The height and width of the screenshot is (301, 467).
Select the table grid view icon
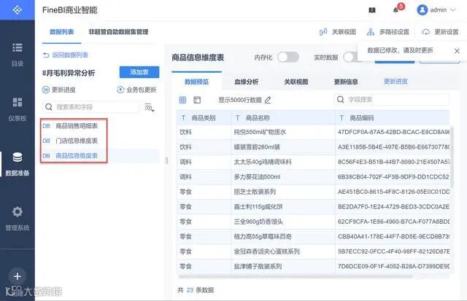tap(182, 100)
